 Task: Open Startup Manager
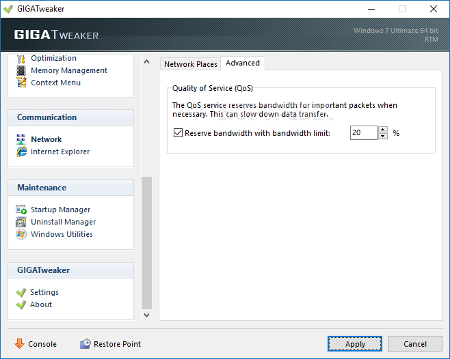tap(60, 210)
